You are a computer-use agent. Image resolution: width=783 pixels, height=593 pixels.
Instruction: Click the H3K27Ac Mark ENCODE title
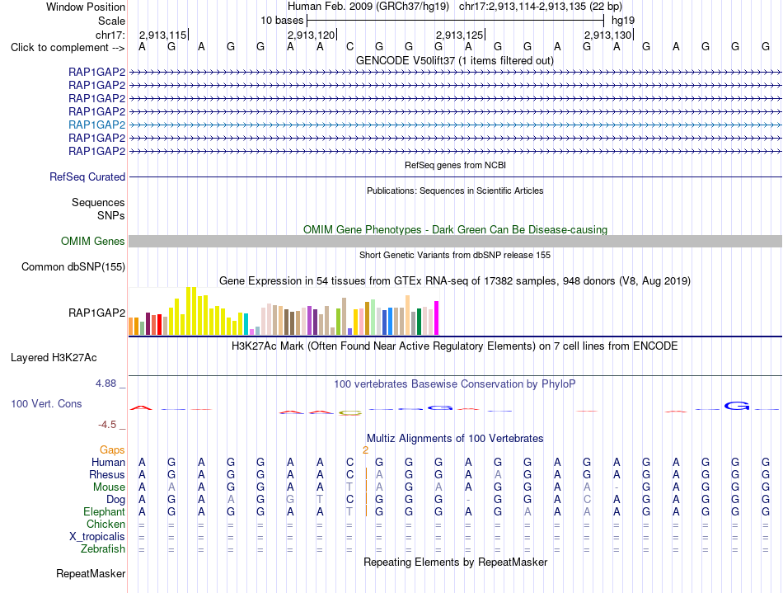454,346
